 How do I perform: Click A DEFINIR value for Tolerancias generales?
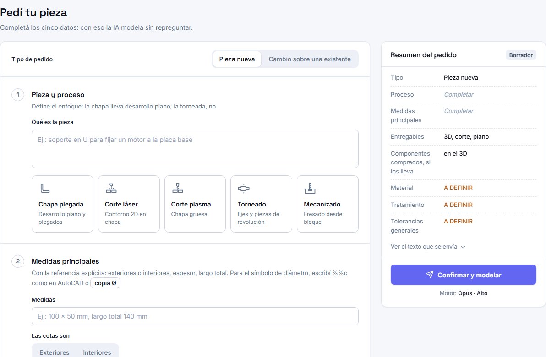458,222
